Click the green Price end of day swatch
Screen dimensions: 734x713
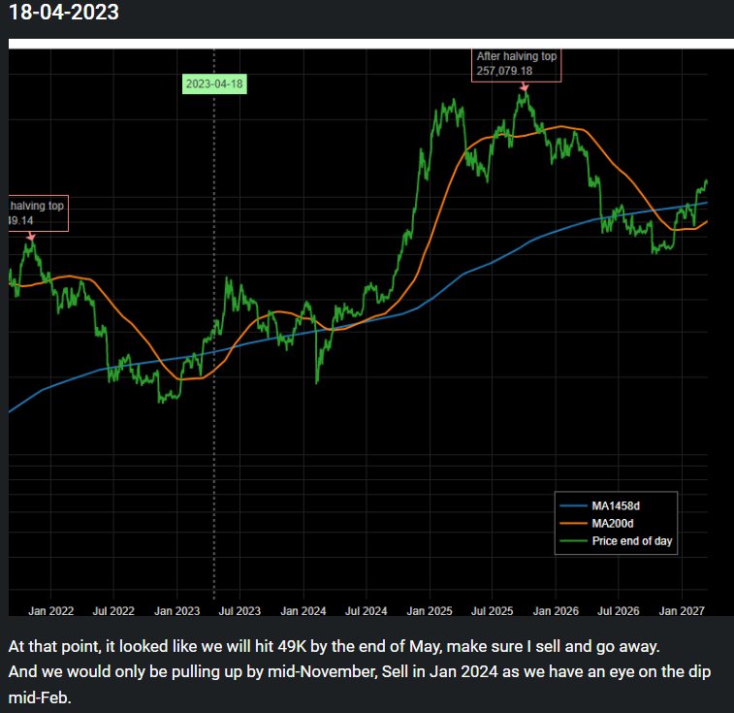(573, 541)
